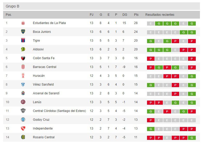The height and width of the screenshot is (144, 202).
Task: Click the Rosario Central crest icon
Action: [23, 137]
